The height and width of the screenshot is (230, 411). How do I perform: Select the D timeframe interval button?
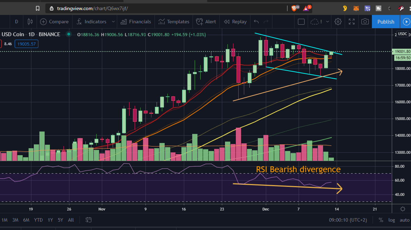click(x=16, y=22)
